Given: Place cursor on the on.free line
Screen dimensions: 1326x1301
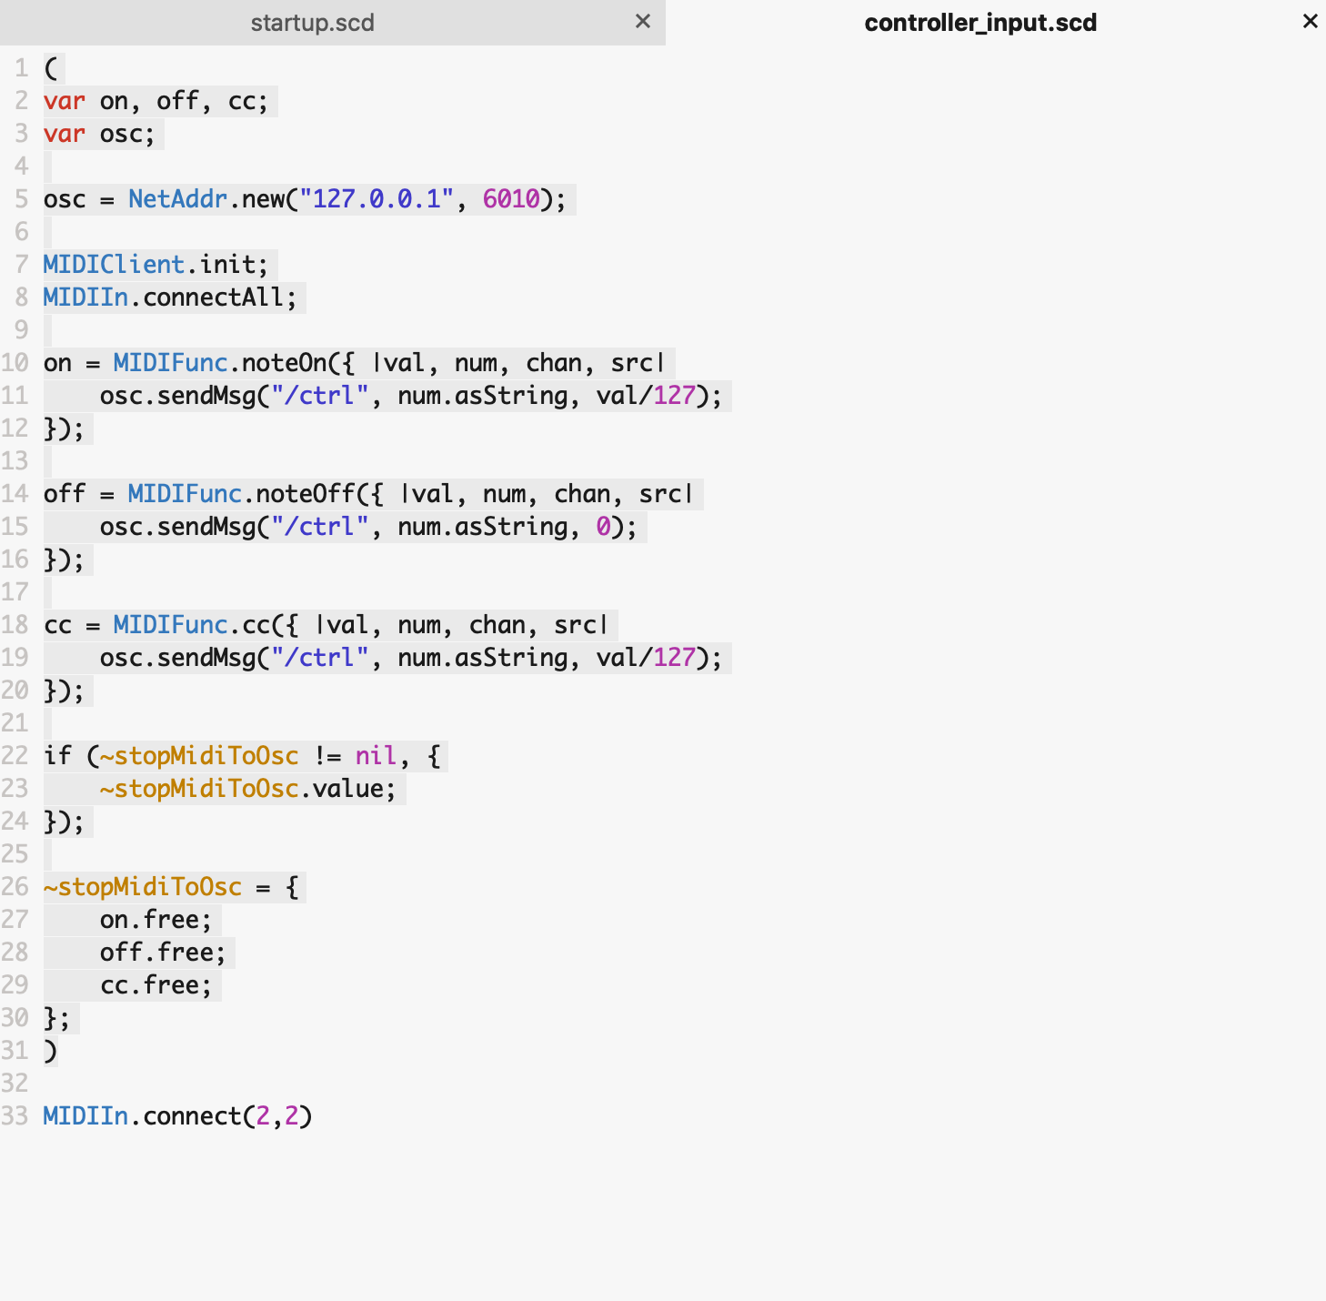Looking at the screenshot, I should (155, 920).
